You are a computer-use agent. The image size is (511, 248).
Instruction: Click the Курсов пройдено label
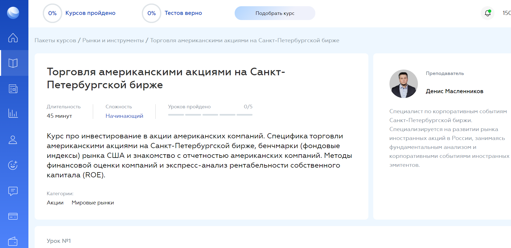[x=90, y=13]
